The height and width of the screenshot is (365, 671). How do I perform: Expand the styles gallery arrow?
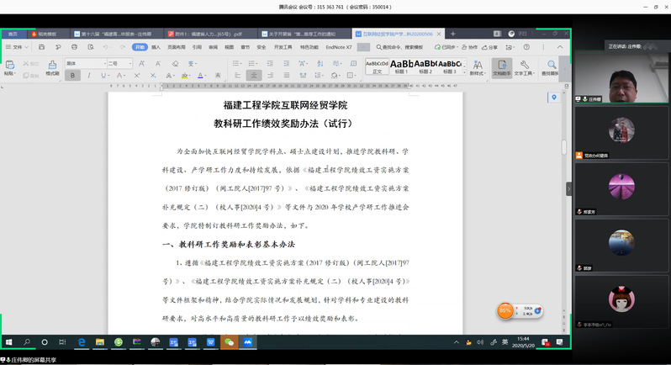tap(465, 73)
